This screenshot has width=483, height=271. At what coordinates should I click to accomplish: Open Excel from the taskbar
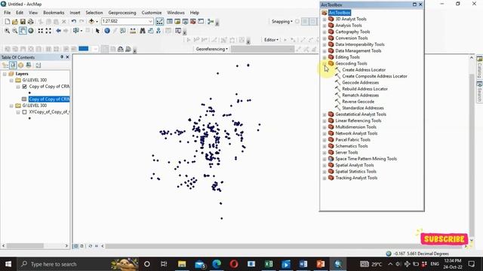pos(269,264)
